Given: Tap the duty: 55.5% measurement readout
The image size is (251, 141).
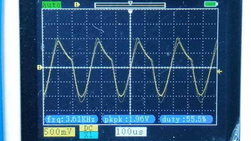Looking at the screenshot, I should [186, 119].
